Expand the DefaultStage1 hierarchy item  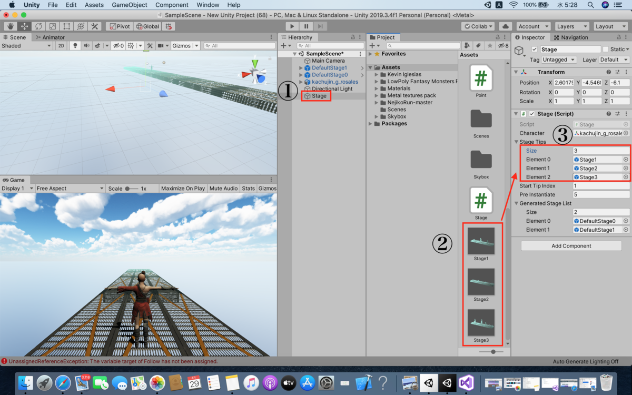point(301,68)
